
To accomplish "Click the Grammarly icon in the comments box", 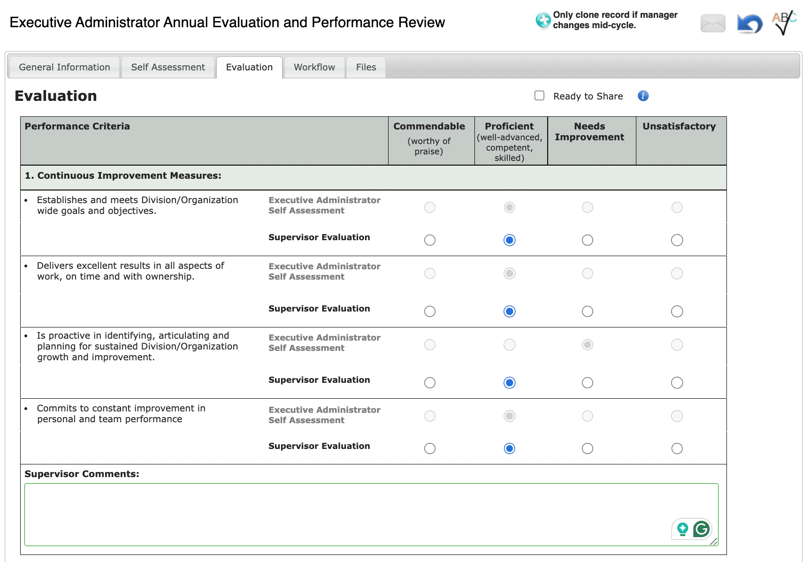I will tap(702, 529).
